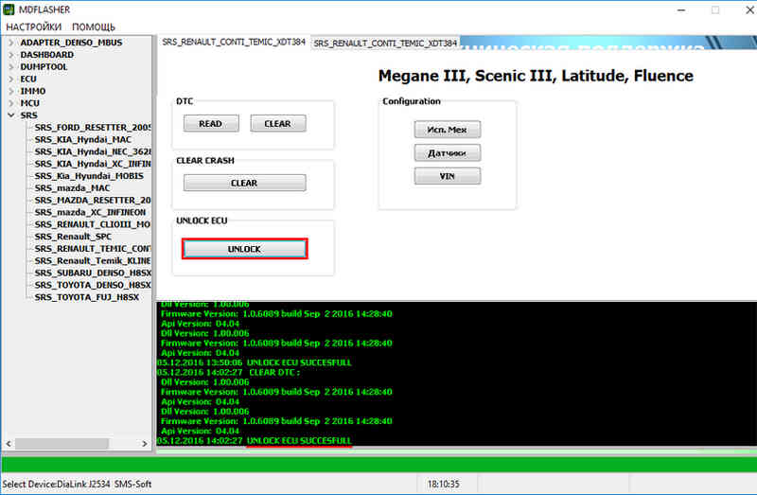Collapse the SRS tree node
The image size is (757, 495).
point(11,115)
